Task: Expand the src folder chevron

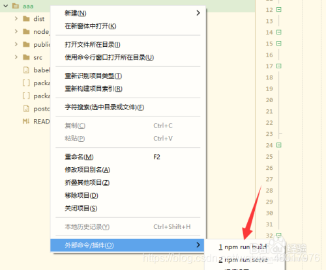Action: point(16,57)
